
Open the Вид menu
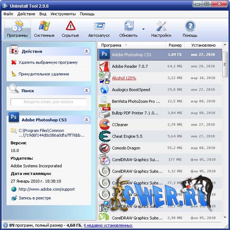pyautogui.click(x=43, y=14)
